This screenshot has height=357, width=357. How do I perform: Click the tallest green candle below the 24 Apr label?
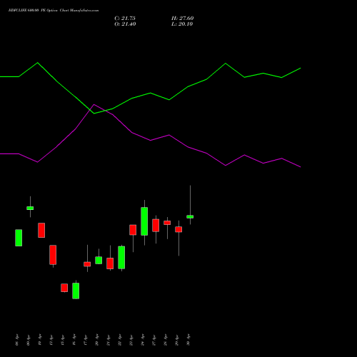pyautogui.click(x=144, y=221)
